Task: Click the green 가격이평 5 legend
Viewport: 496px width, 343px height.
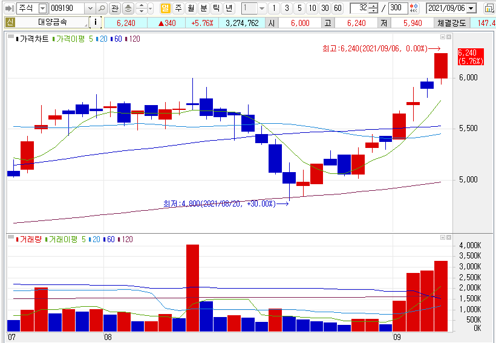Action: 73,39
